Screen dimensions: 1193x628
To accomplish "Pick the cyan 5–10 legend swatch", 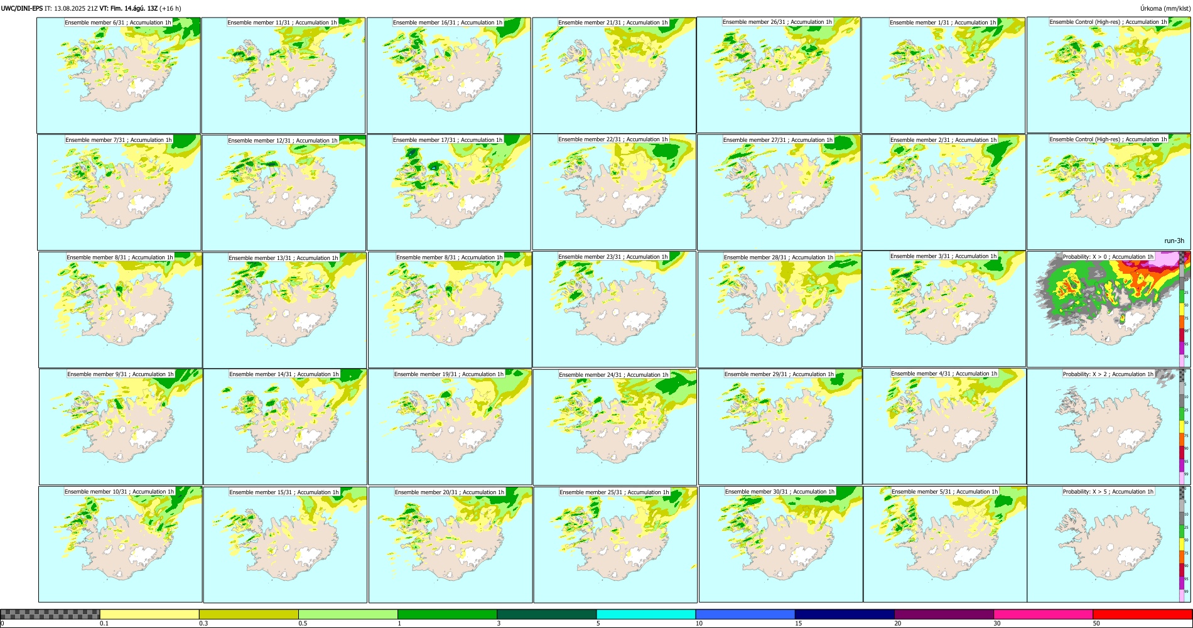I will [x=646, y=614].
